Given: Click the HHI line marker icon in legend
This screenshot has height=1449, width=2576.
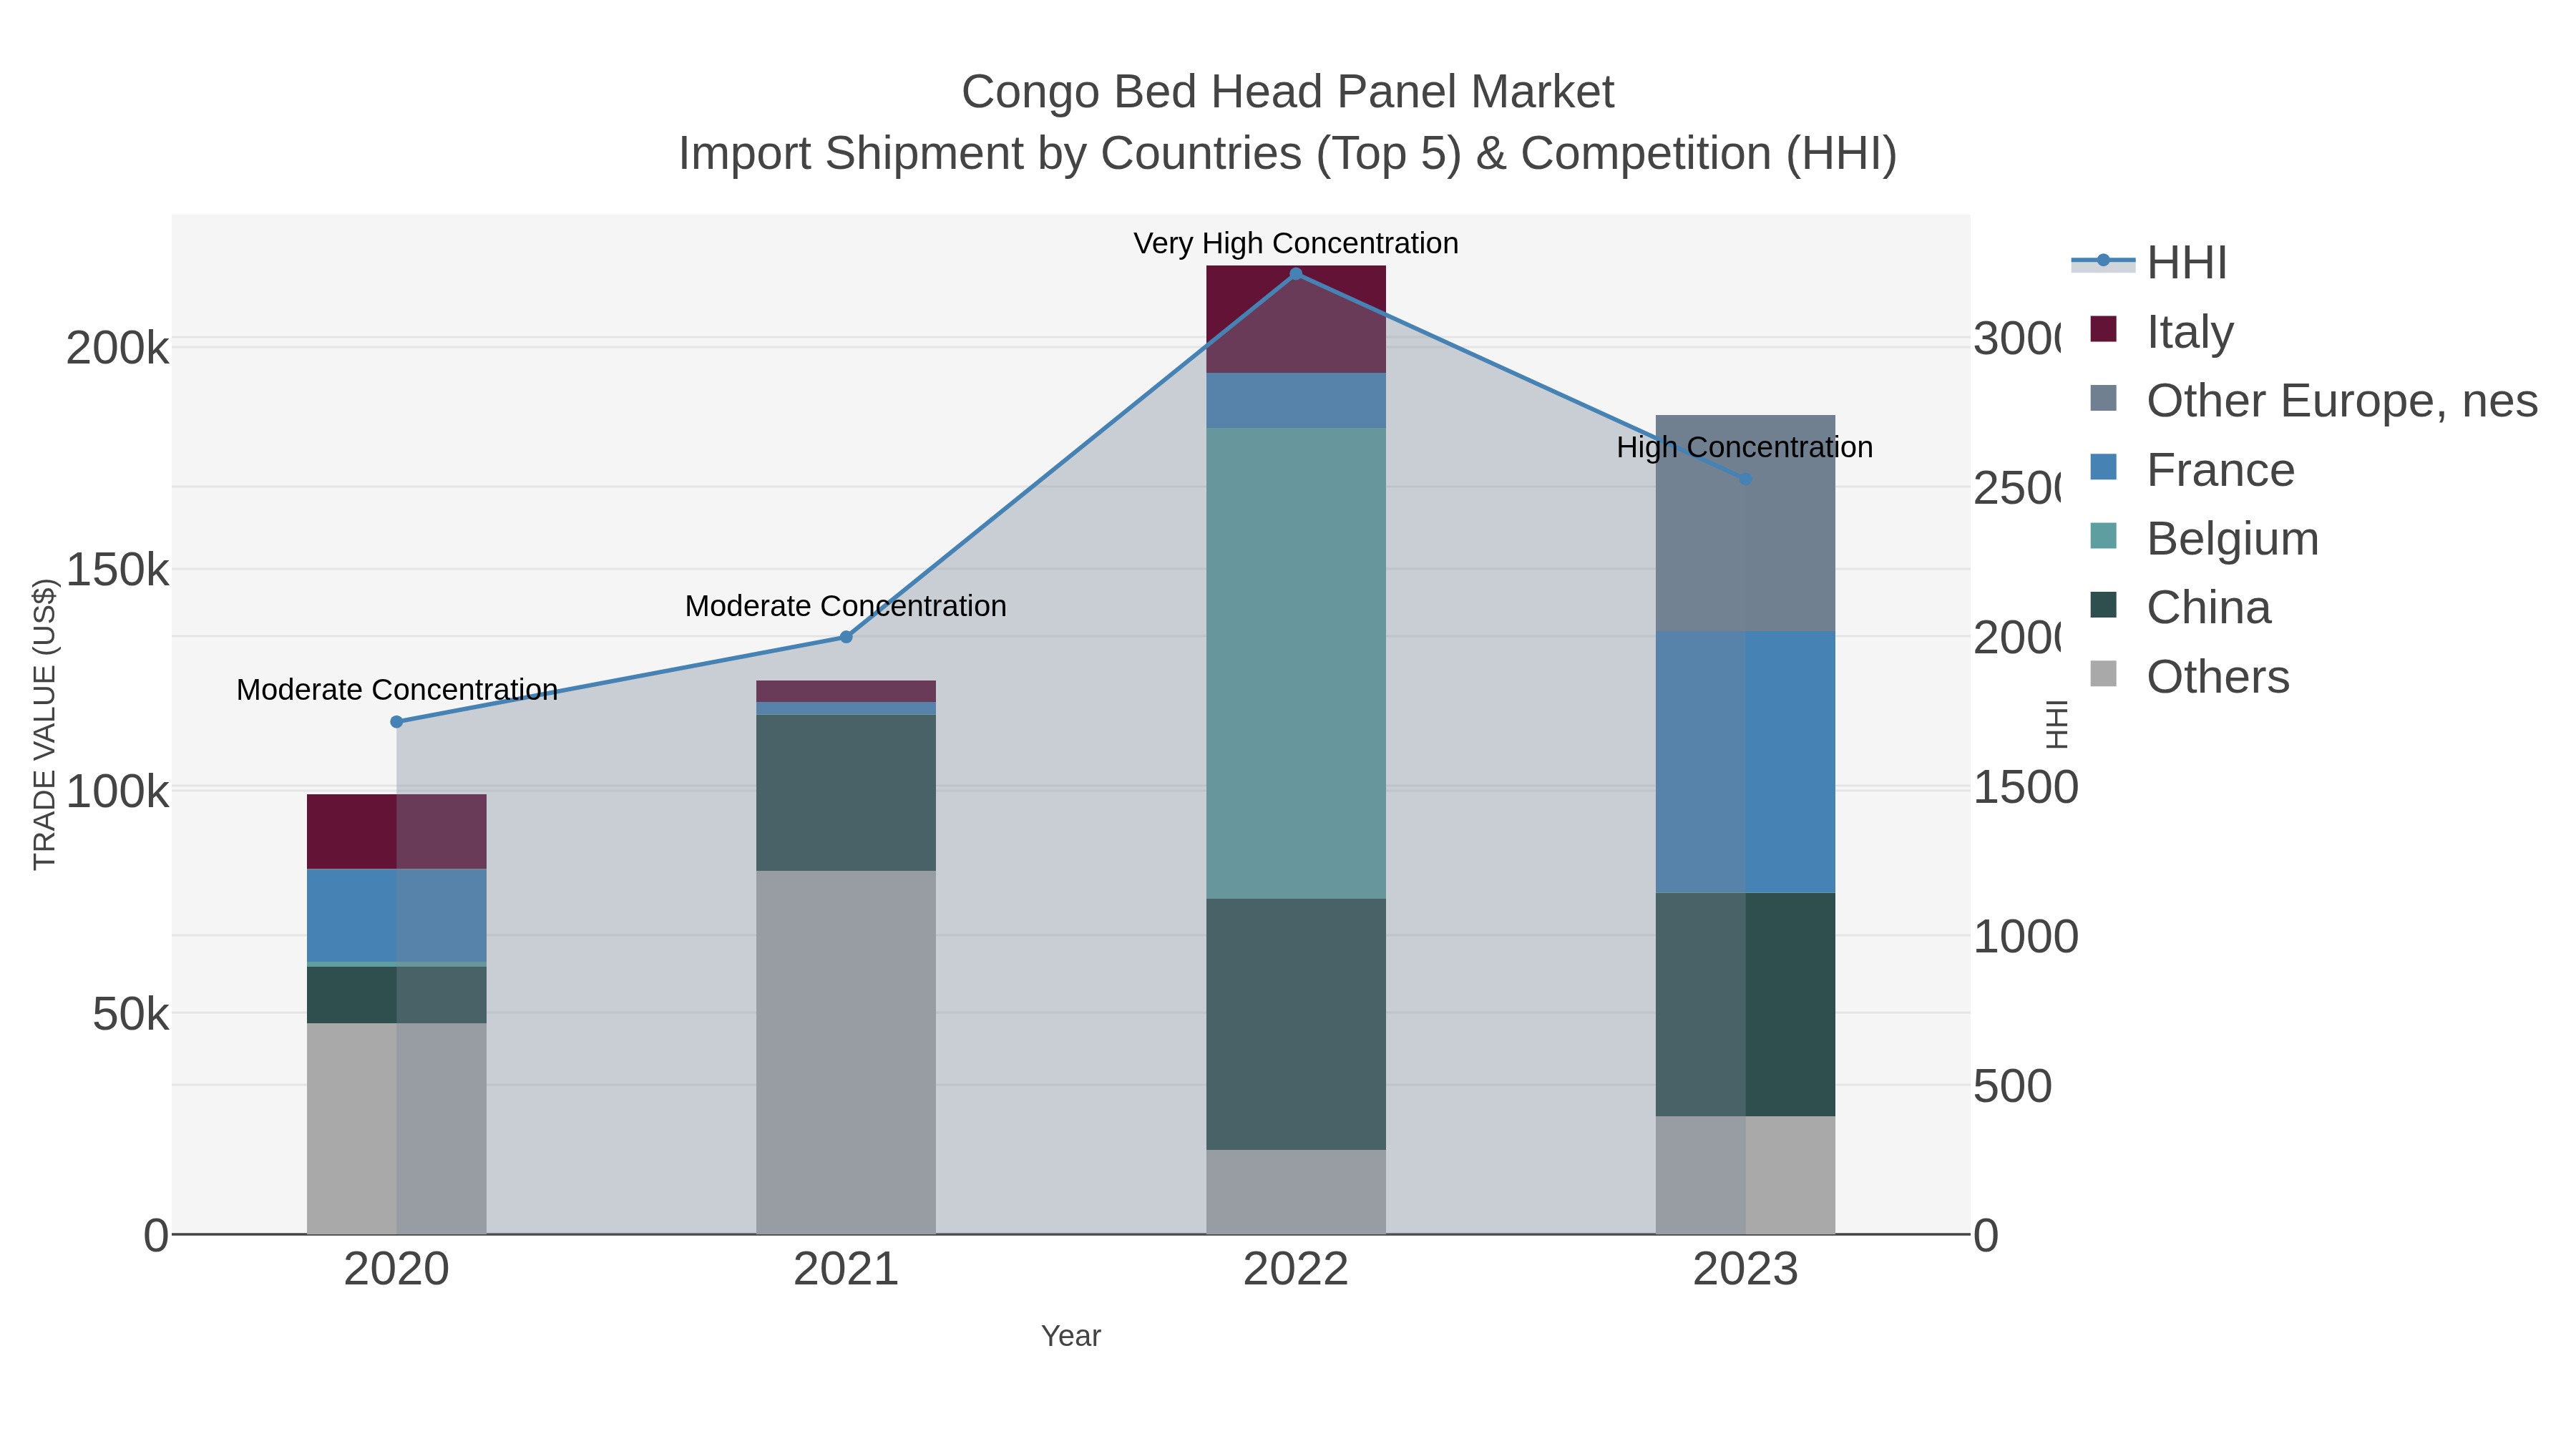Looking at the screenshot, I should [2103, 261].
